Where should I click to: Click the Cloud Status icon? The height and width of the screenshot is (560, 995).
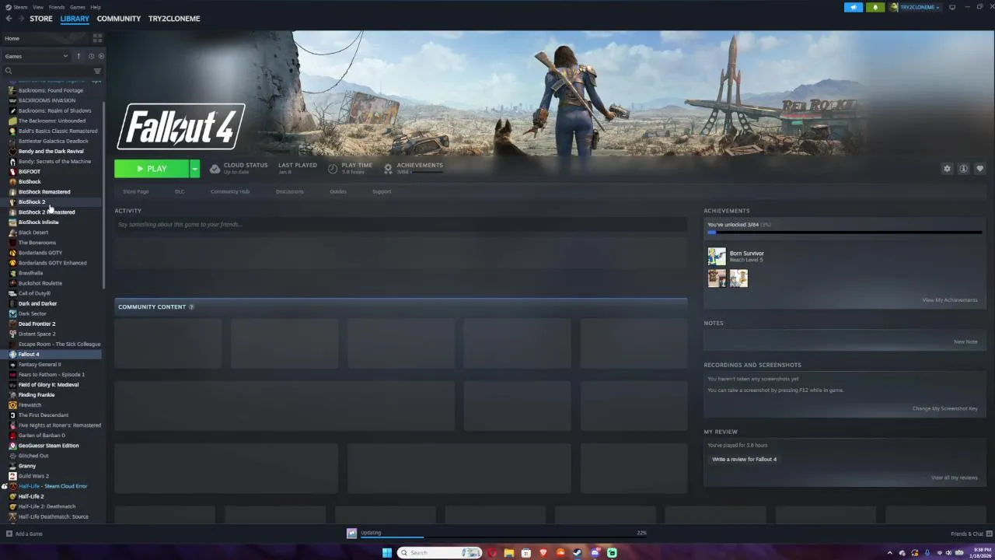click(x=215, y=169)
